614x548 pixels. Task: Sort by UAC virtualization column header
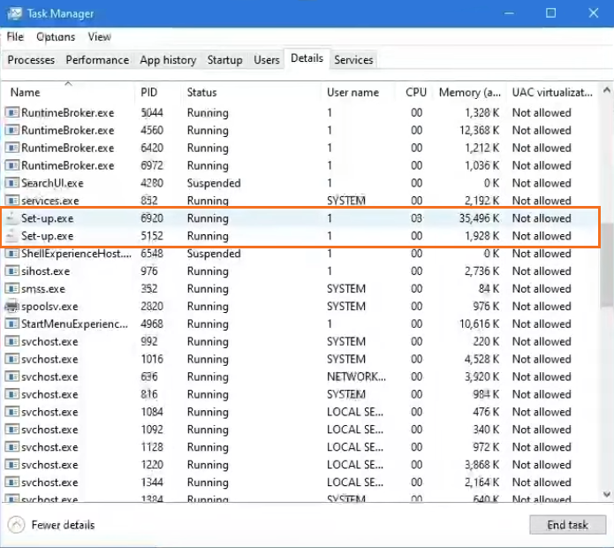click(x=552, y=93)
